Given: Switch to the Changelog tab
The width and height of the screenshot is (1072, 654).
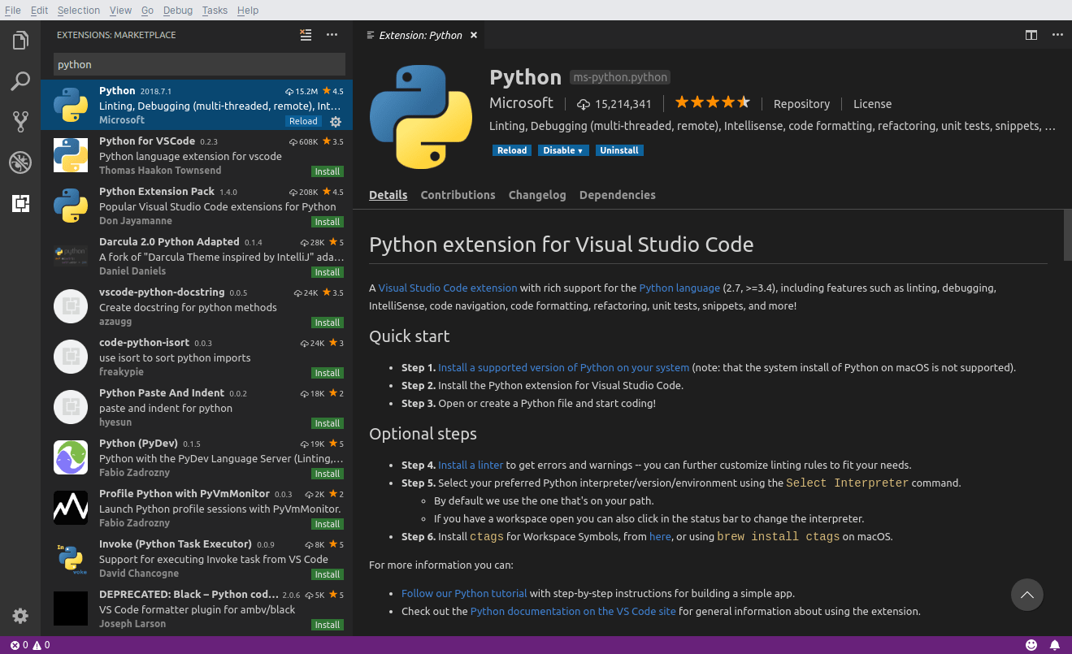Looking at the screenshot, I should 536,195.
